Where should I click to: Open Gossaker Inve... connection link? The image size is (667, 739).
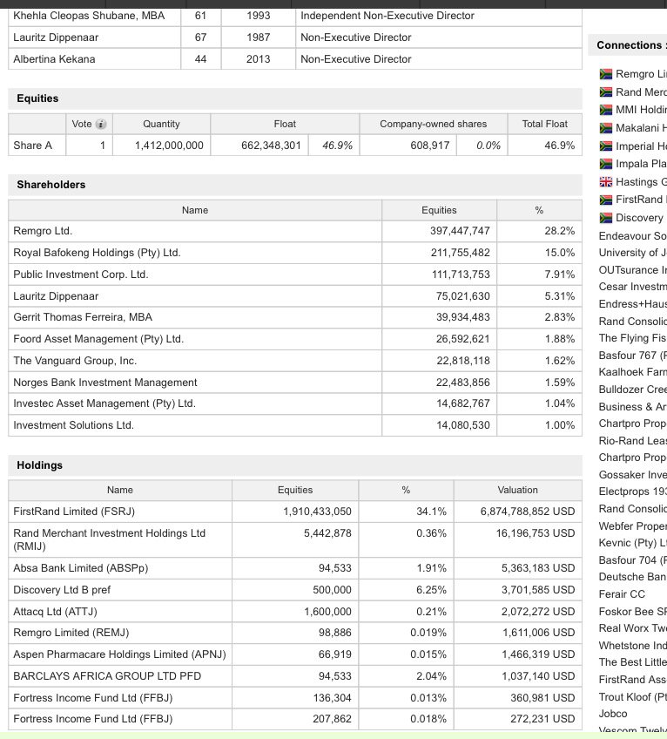(633, 475)
